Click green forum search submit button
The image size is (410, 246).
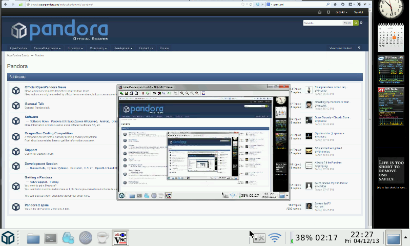pos(356,23)
